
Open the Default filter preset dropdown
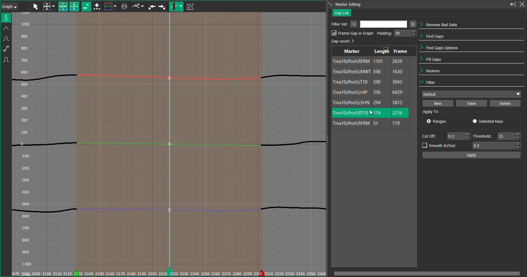(x=471, y=94)
